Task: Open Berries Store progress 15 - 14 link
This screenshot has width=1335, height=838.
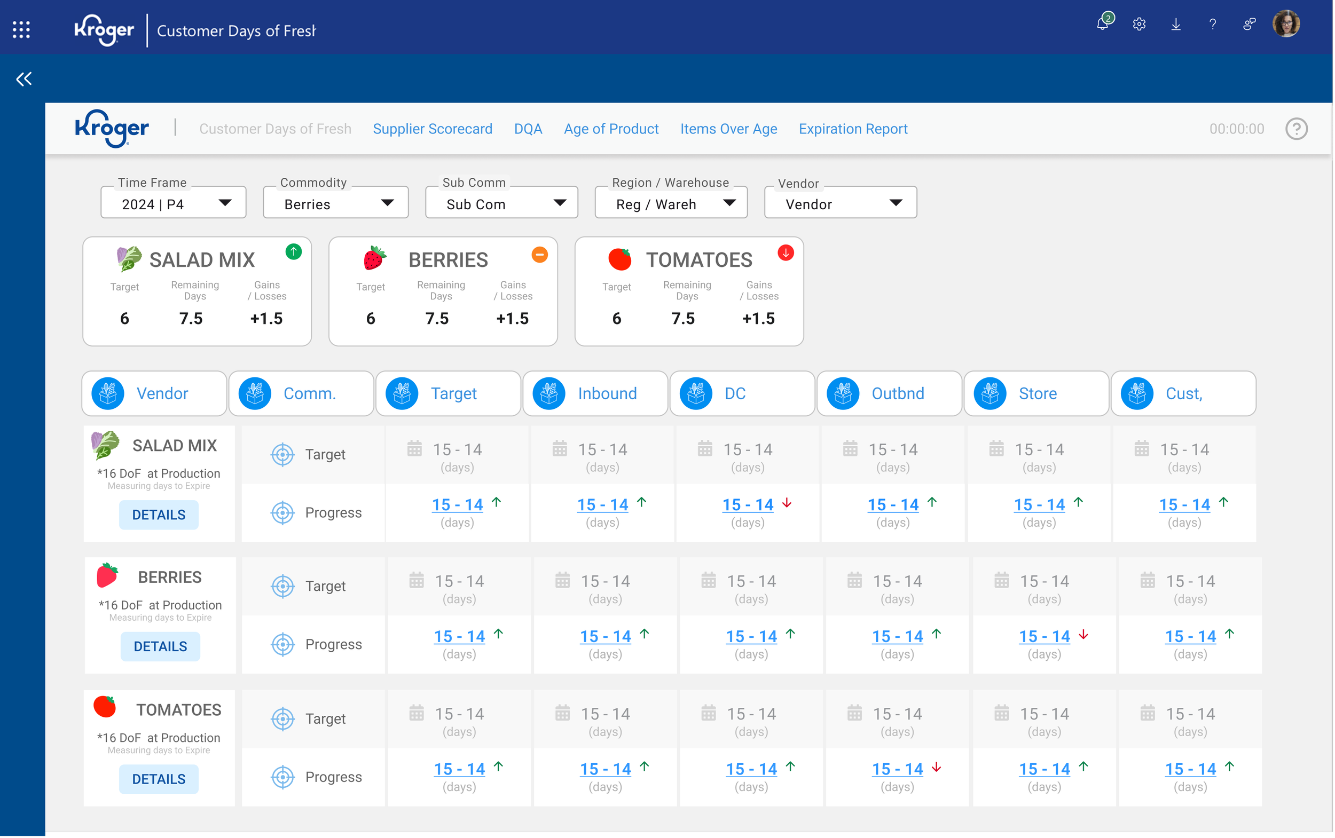Action: coord(1045,636)
